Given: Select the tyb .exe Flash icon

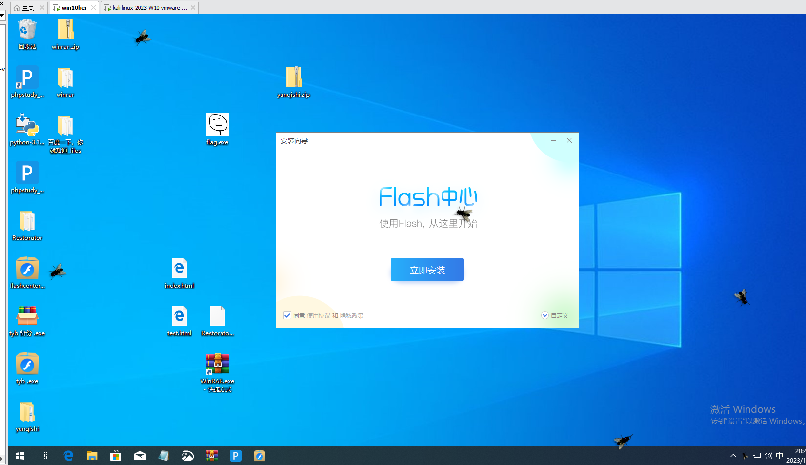Looking at the screenshot, I should [x=27, y=368].
